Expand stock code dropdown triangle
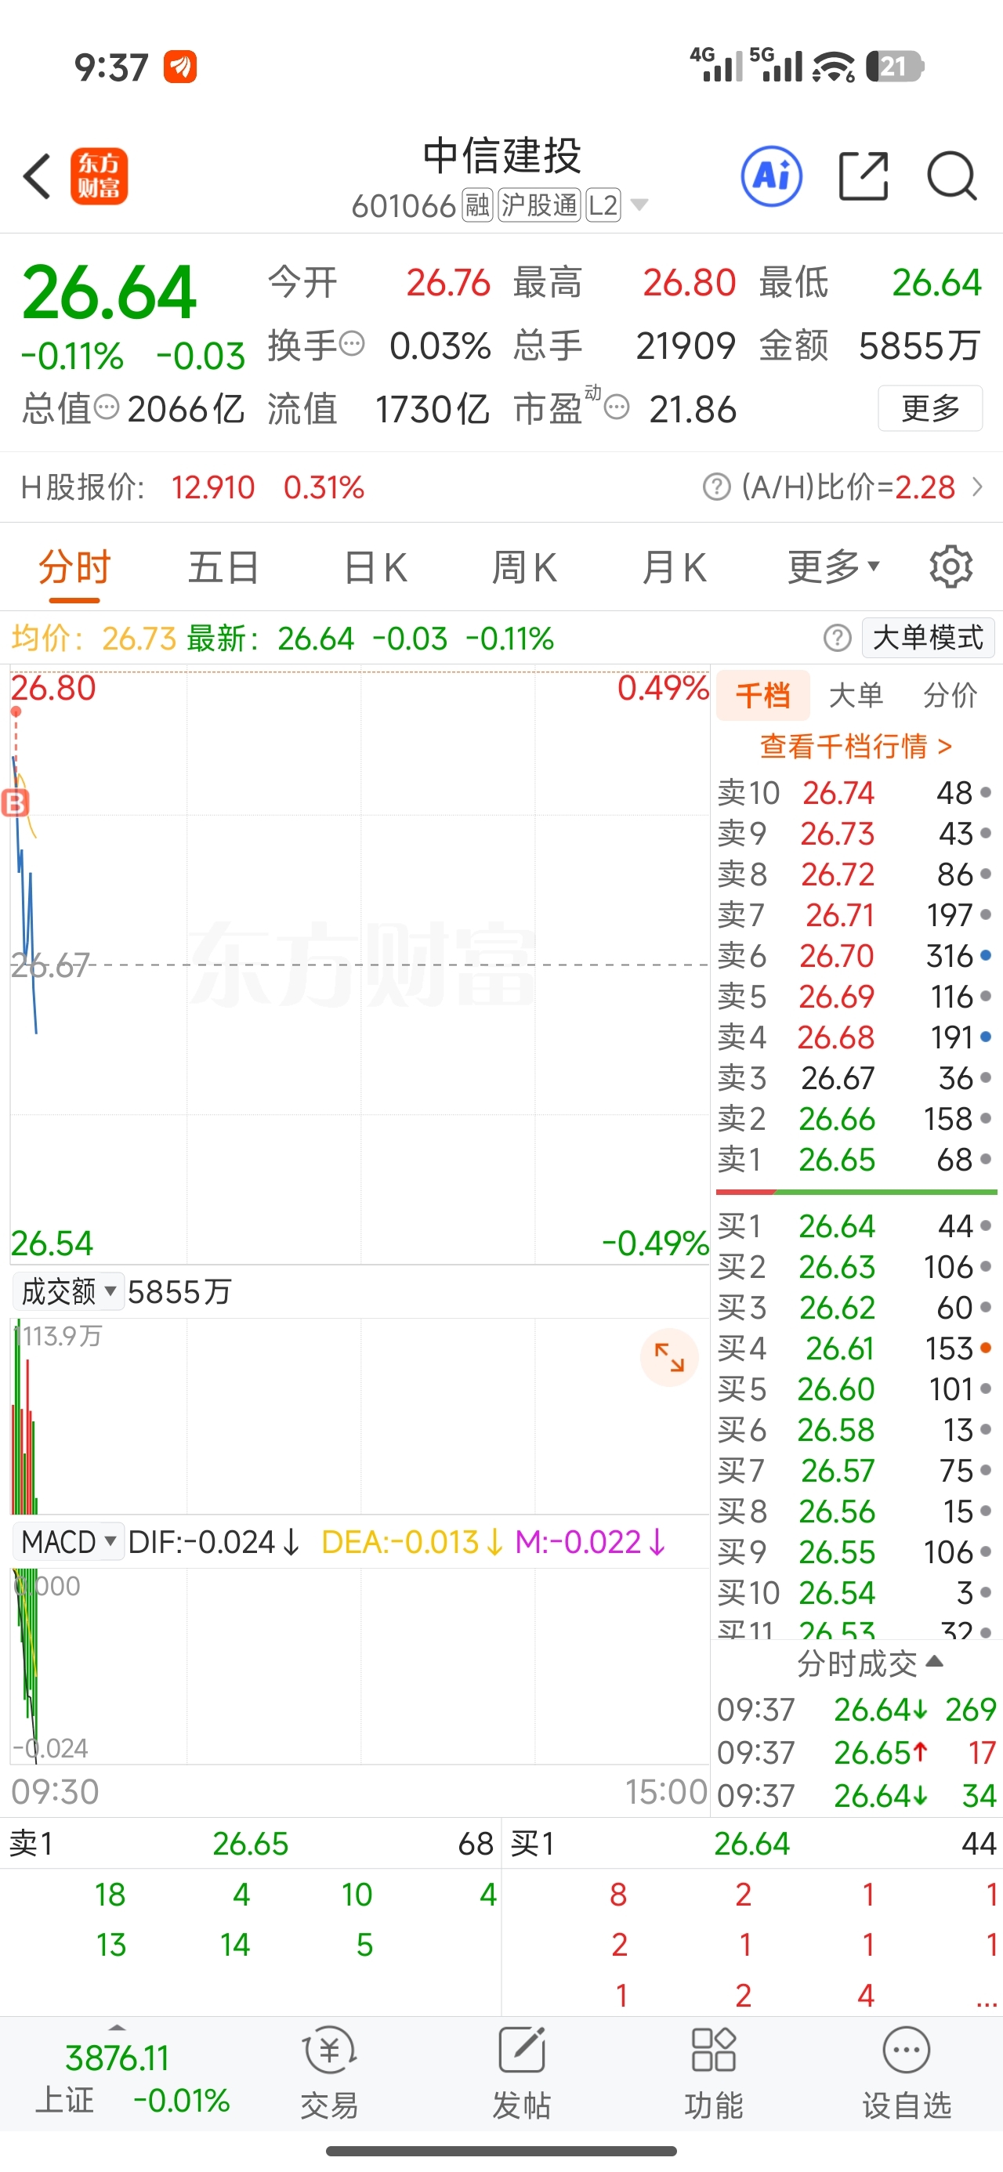The height and width of the screenshot is (2172, 1003). (x=639, y=205)
